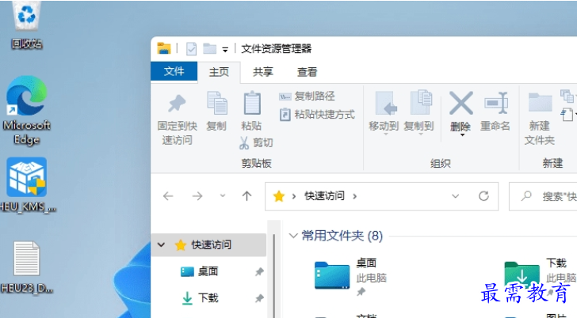Click the 固定到快速访问 pin button
The height and width of the screenshot is (318, 577).
[178, 119]
